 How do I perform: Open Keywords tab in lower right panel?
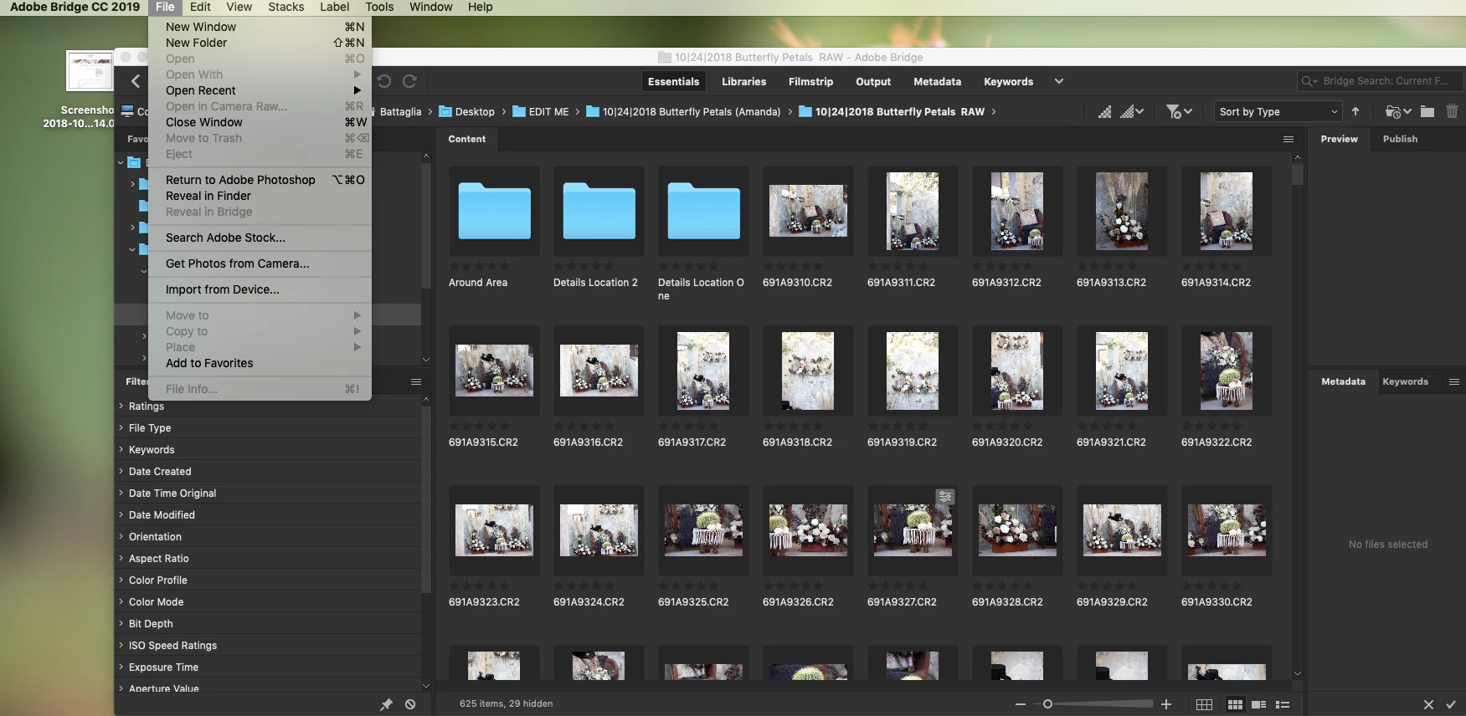pyautogui.click(x=1405, y=381)
